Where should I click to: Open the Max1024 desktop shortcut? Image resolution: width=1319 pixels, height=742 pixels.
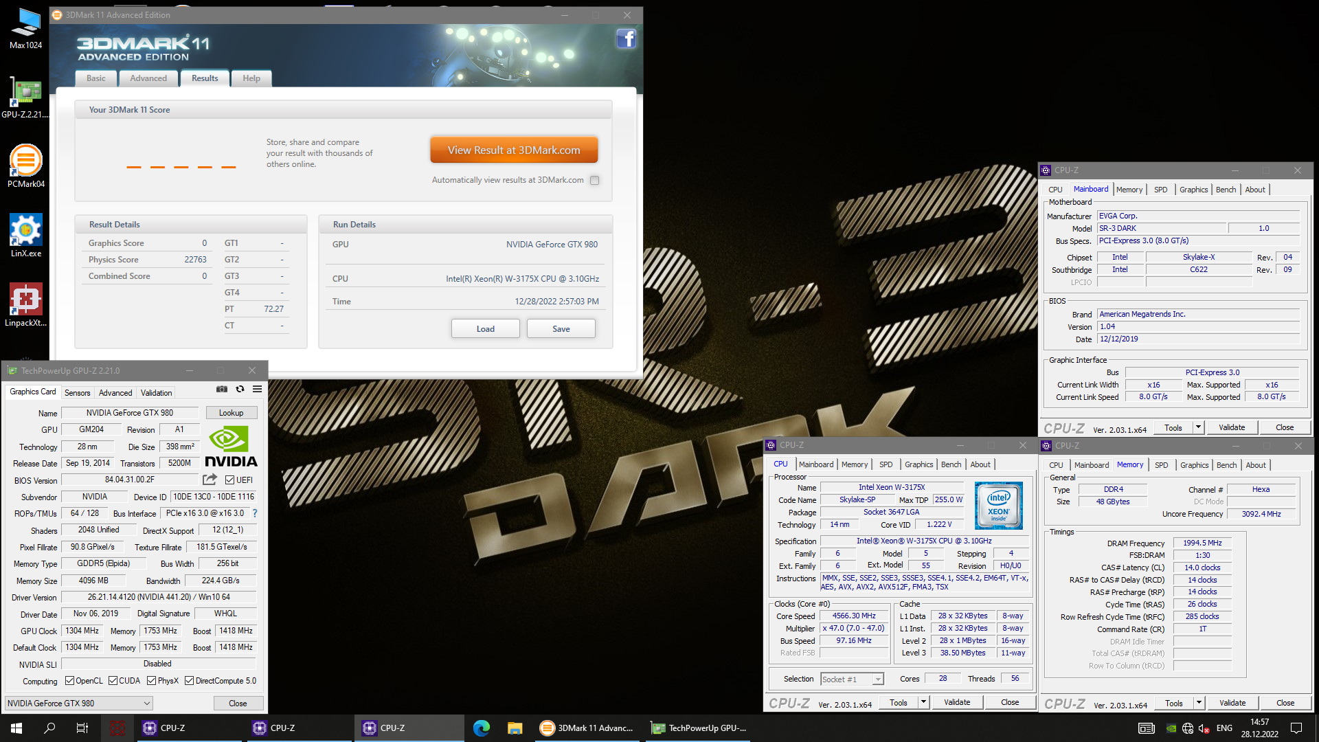coord(25,29)
